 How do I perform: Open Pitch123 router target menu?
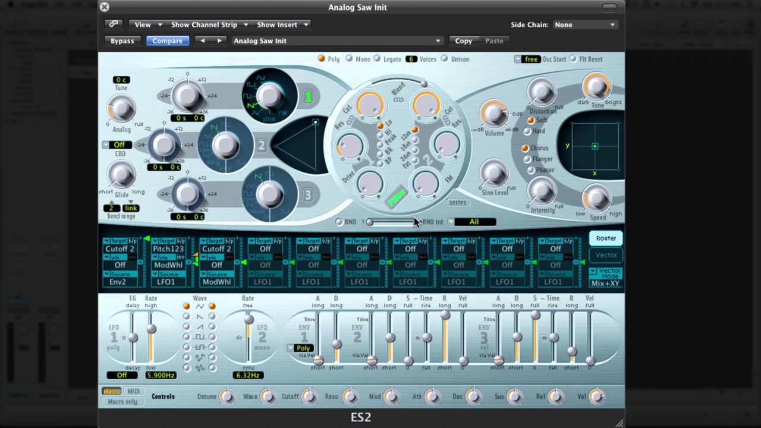click(168, 248)
